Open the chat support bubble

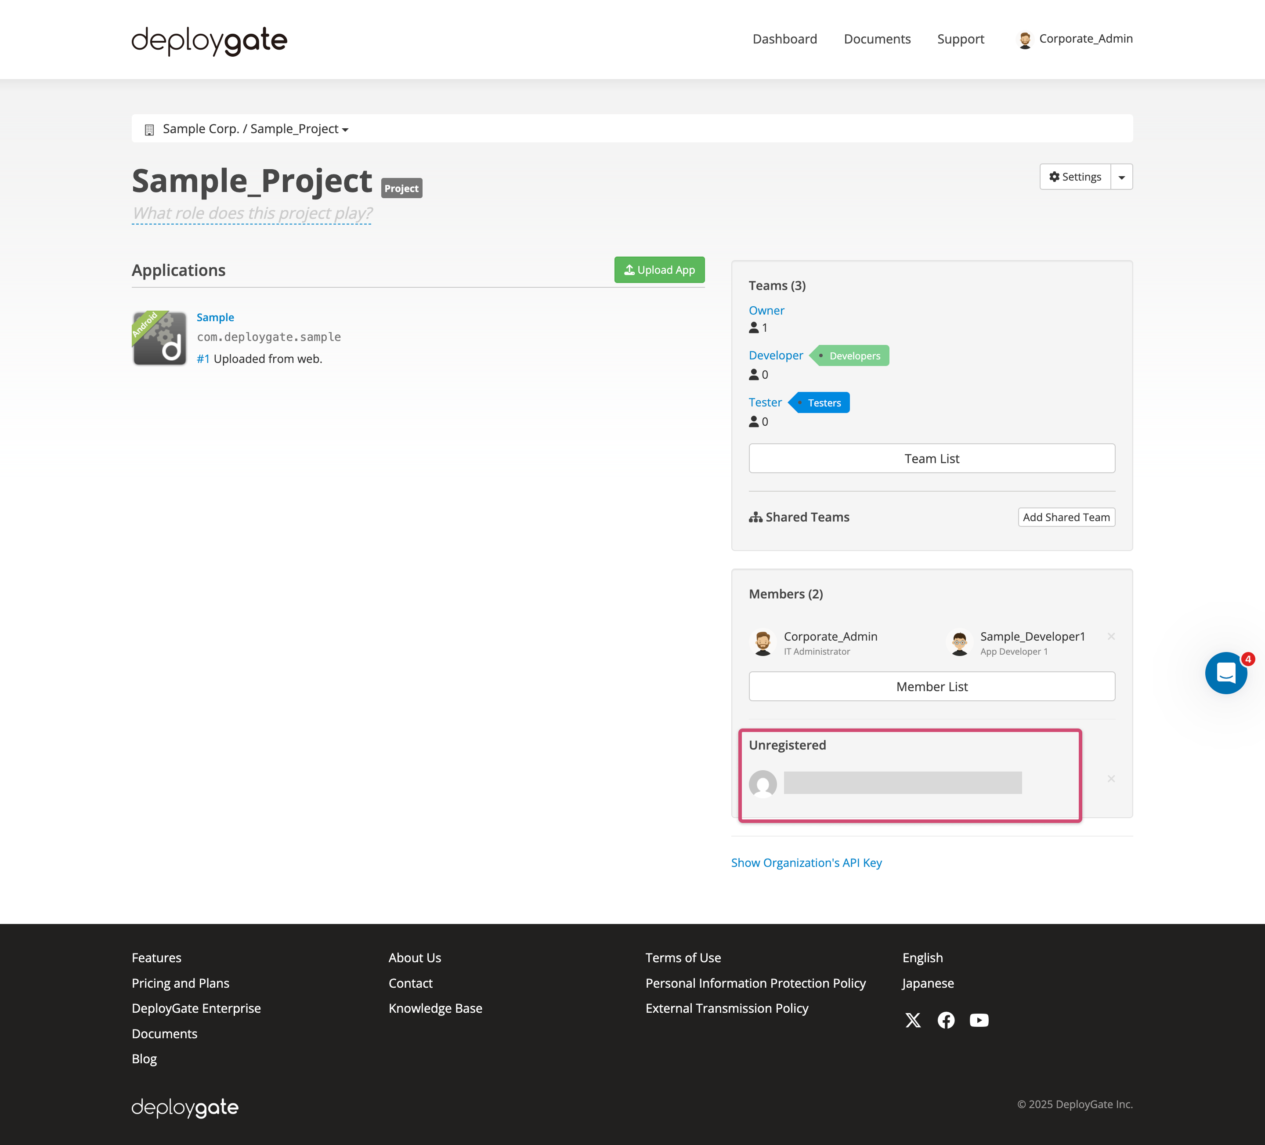pos(1226,672)
